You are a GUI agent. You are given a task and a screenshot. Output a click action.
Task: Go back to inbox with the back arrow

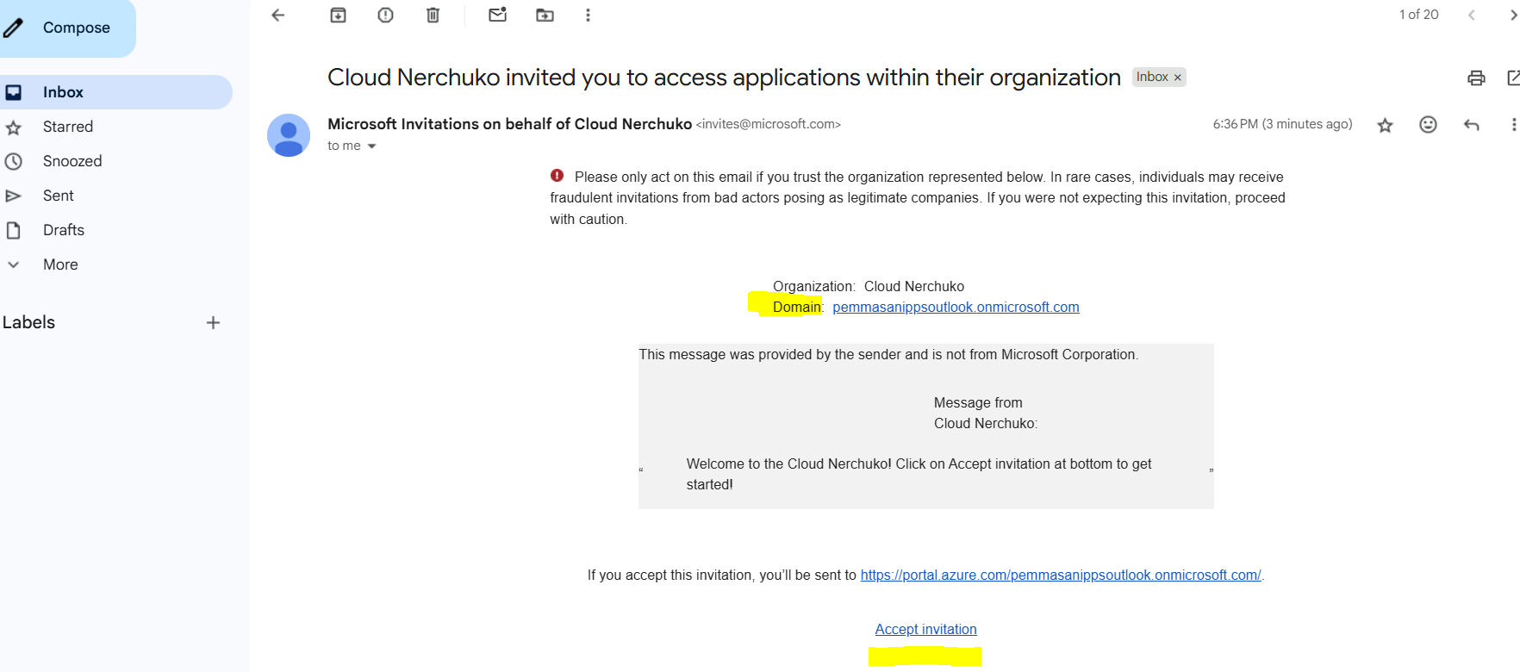[277, 15]
